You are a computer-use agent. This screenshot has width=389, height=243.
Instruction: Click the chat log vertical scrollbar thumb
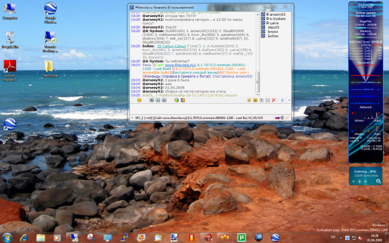coord(258,82)
